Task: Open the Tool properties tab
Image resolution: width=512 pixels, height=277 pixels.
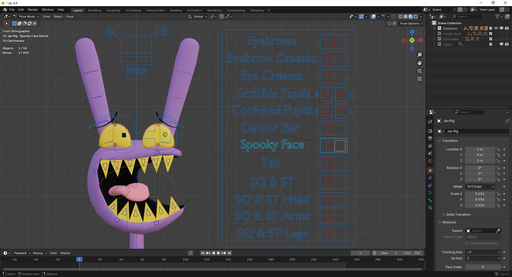Action: pyautogui.click(x=430, y=121)
